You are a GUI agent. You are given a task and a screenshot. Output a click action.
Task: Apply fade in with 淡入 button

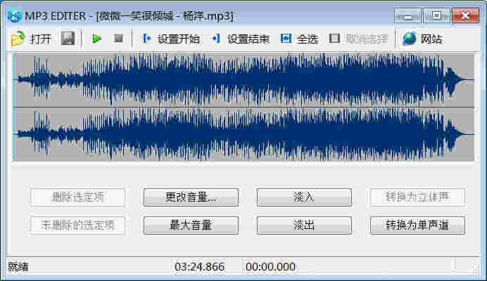point(304,197)
